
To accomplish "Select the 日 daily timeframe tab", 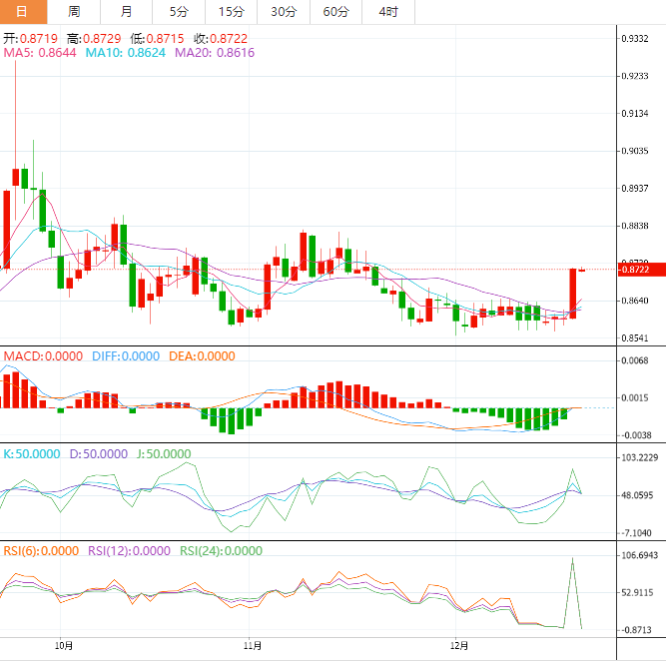I will point(23,11).
